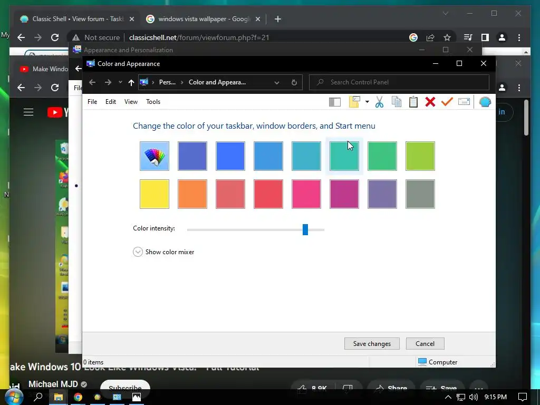The height and width of the screenshot is (405, 540).
Task: Reload the YouTube window page
Action: pos(55,88)
